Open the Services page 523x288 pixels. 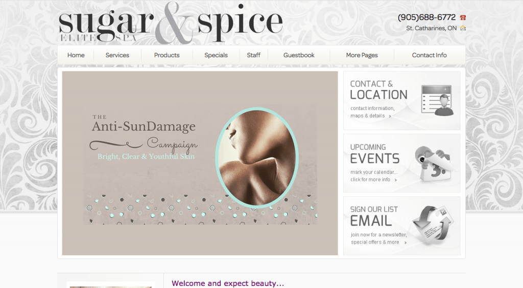coord(117,55)
